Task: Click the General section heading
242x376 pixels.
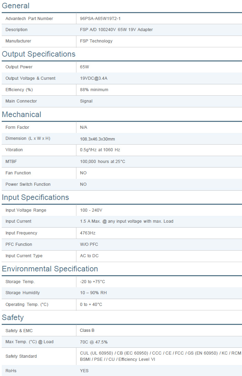Action: pyautogui.click(x=16, y=6)
